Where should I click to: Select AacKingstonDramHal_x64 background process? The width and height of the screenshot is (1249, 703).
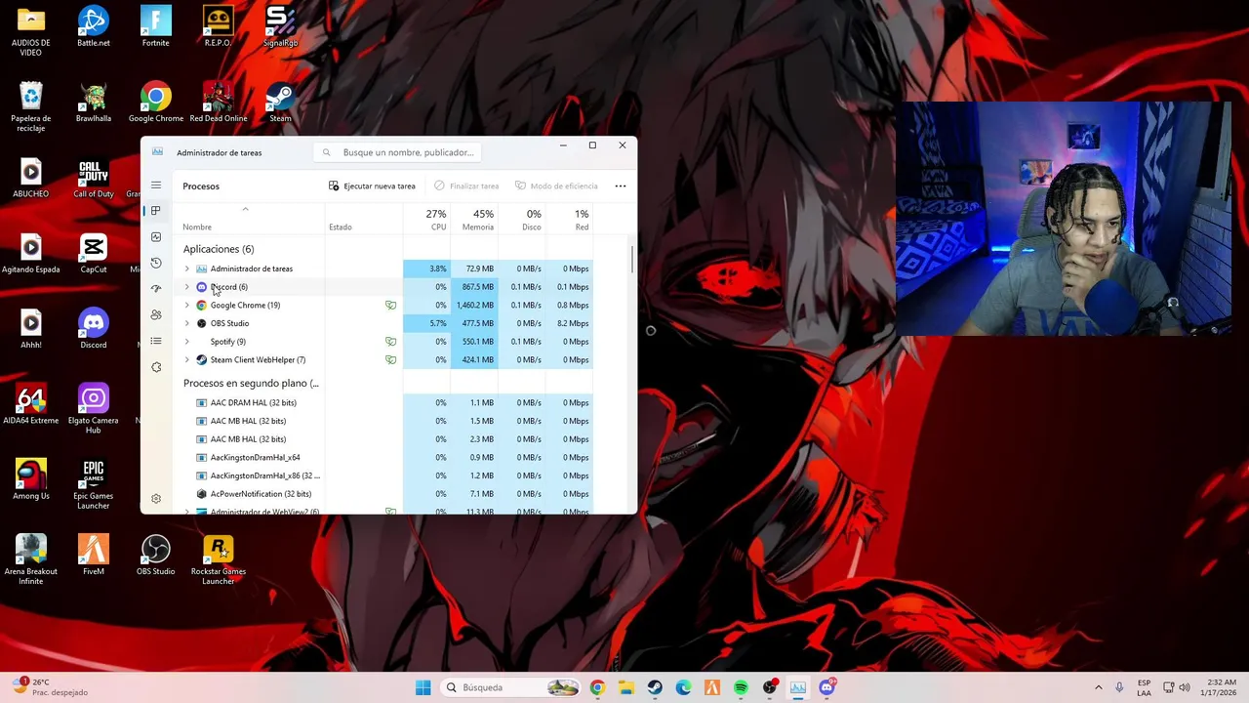[x=255, y=457]
